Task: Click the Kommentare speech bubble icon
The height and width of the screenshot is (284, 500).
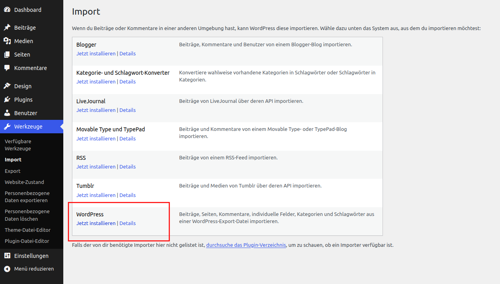Action: click(x=7, y=68)
